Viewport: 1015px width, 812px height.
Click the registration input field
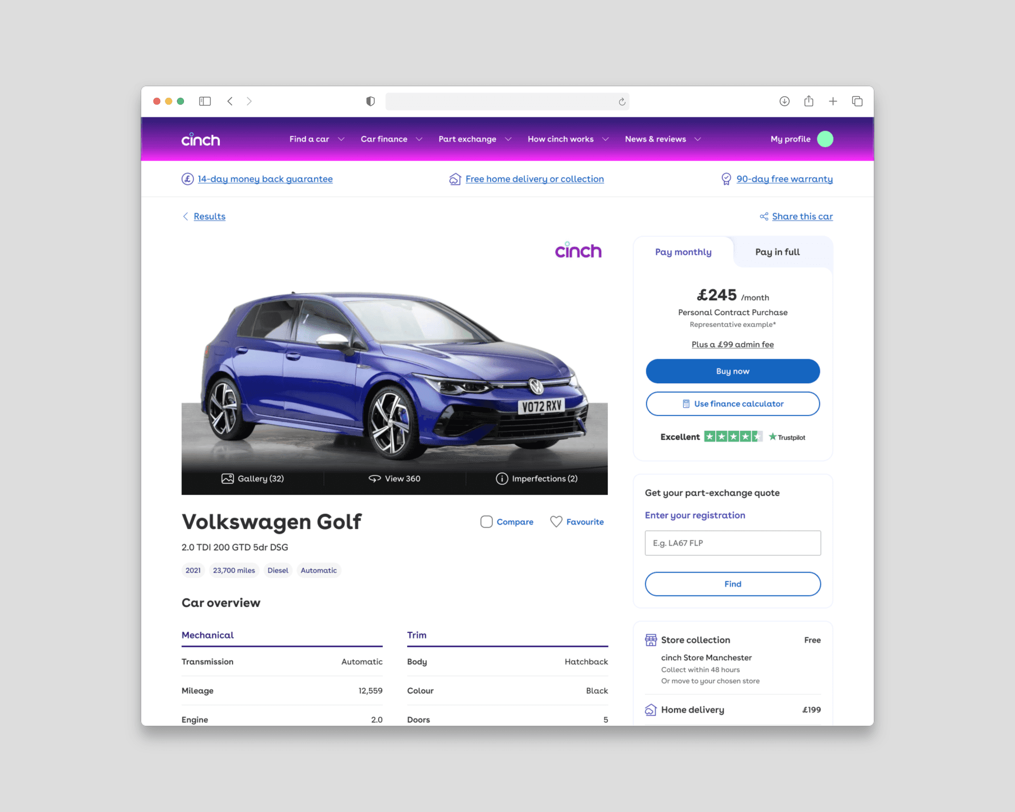(x=733, y=543)
